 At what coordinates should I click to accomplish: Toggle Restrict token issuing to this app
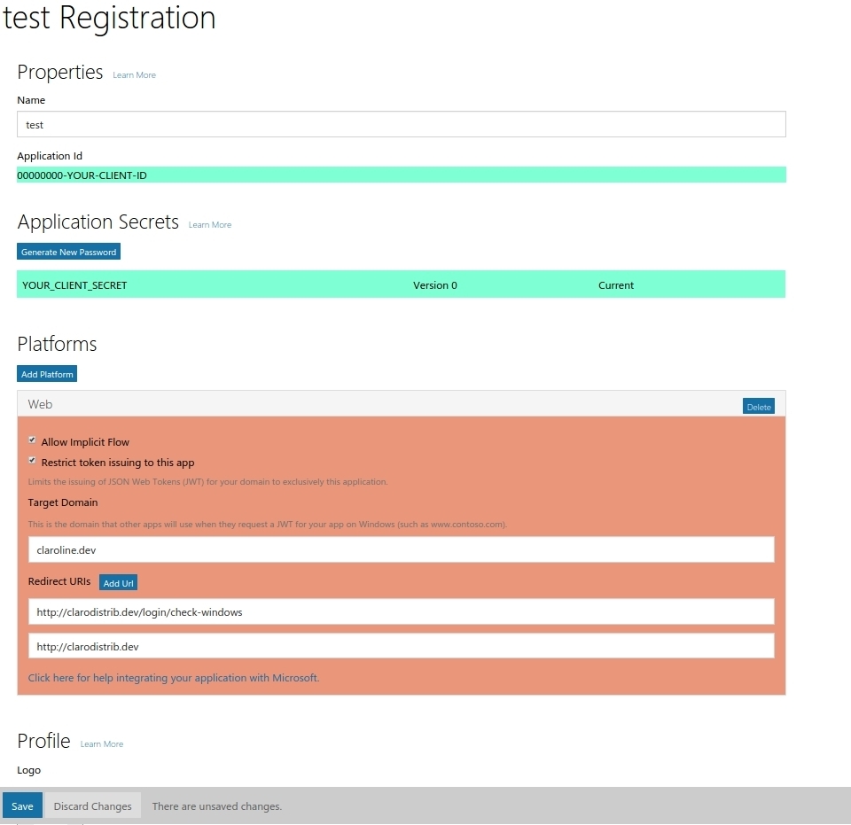point(33,462)
